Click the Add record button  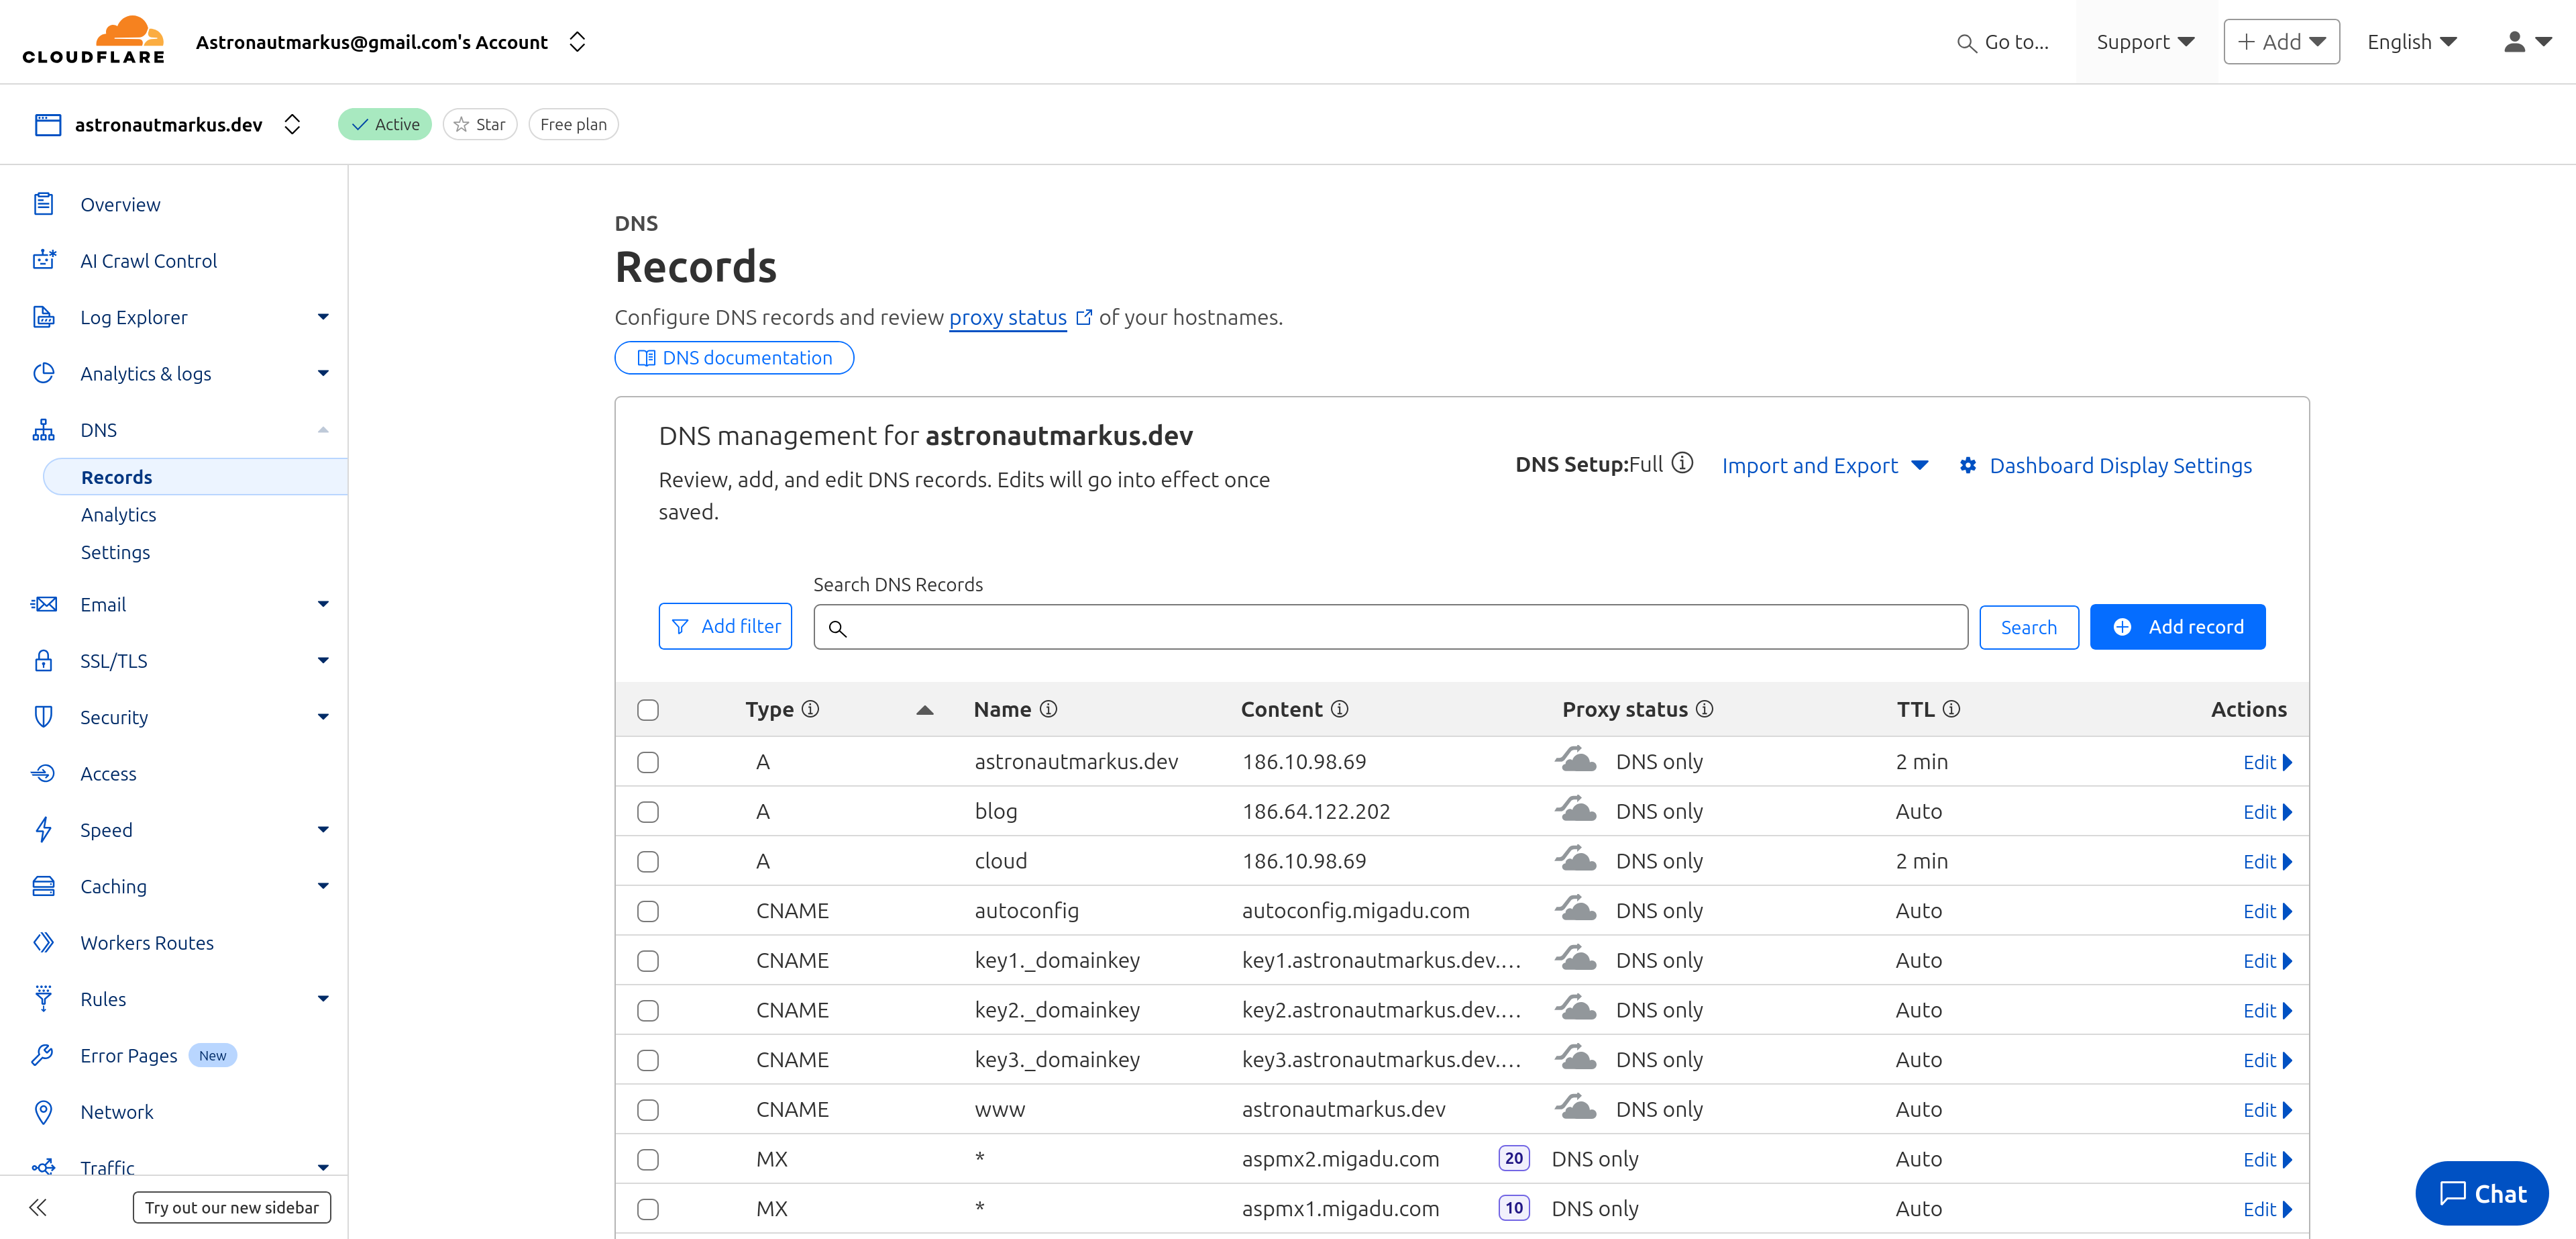(2177, 626)
